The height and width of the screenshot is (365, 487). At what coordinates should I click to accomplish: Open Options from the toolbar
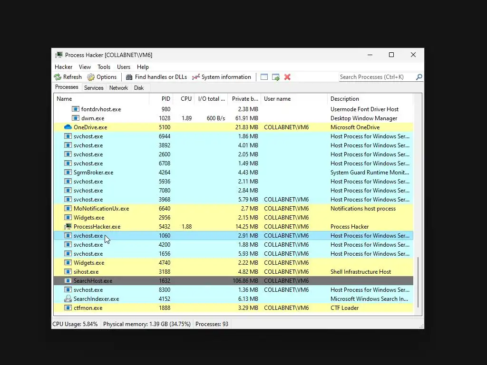[x=102, y=77]
